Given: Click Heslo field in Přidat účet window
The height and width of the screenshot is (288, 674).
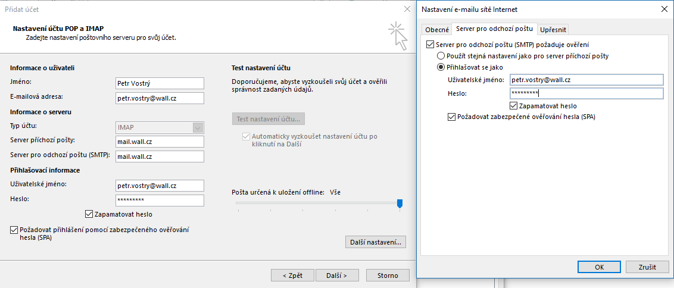Looking at the screenshot, I should pos(160,201).
